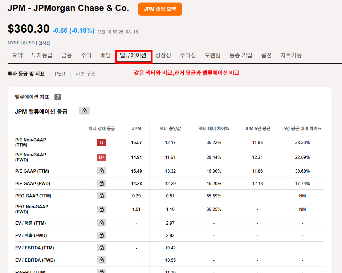
Task: Open the 자본 구조 sub-tab
Action: tap(86, 74)
